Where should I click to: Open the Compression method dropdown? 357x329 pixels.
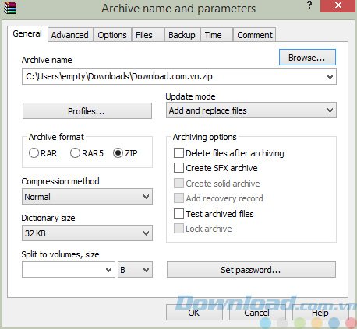pyautogui.click(x=87, y=197)
